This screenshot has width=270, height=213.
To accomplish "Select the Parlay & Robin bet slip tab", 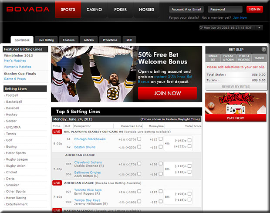I will 228,58.
